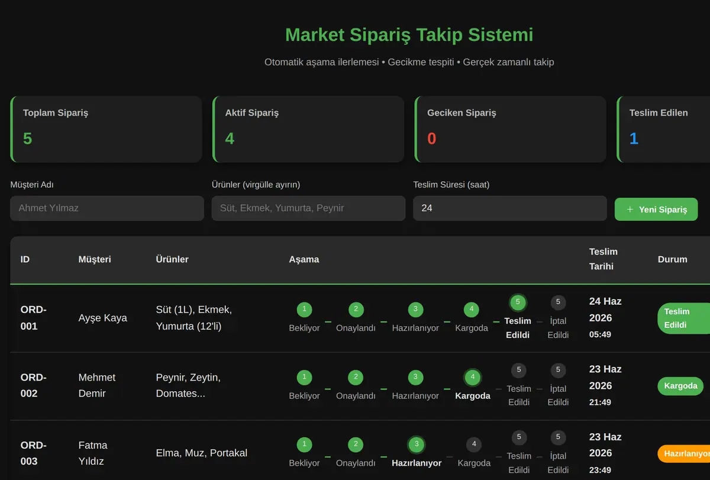Click the Teslim Edildi status badge for ORD-001
The image size is (710, 480).
(683, 318)
